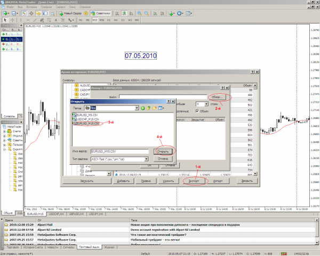Switch to W1 timeframe
This screenshot has height=256, width=320.
pyautogui.click(x=130, y=20)
